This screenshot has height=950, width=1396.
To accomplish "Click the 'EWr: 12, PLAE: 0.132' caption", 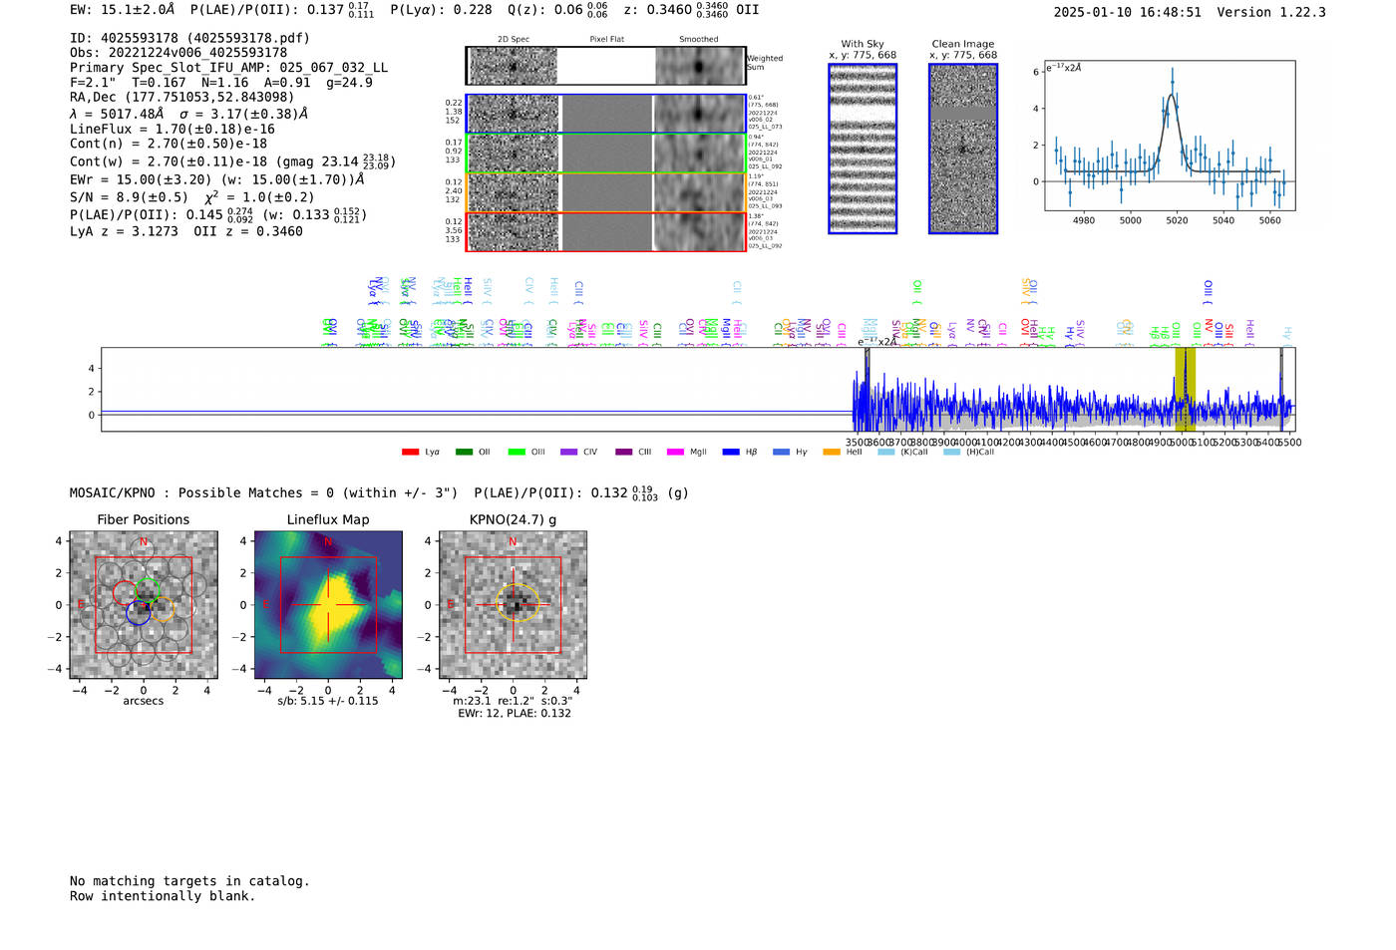I will pos(515,713).
